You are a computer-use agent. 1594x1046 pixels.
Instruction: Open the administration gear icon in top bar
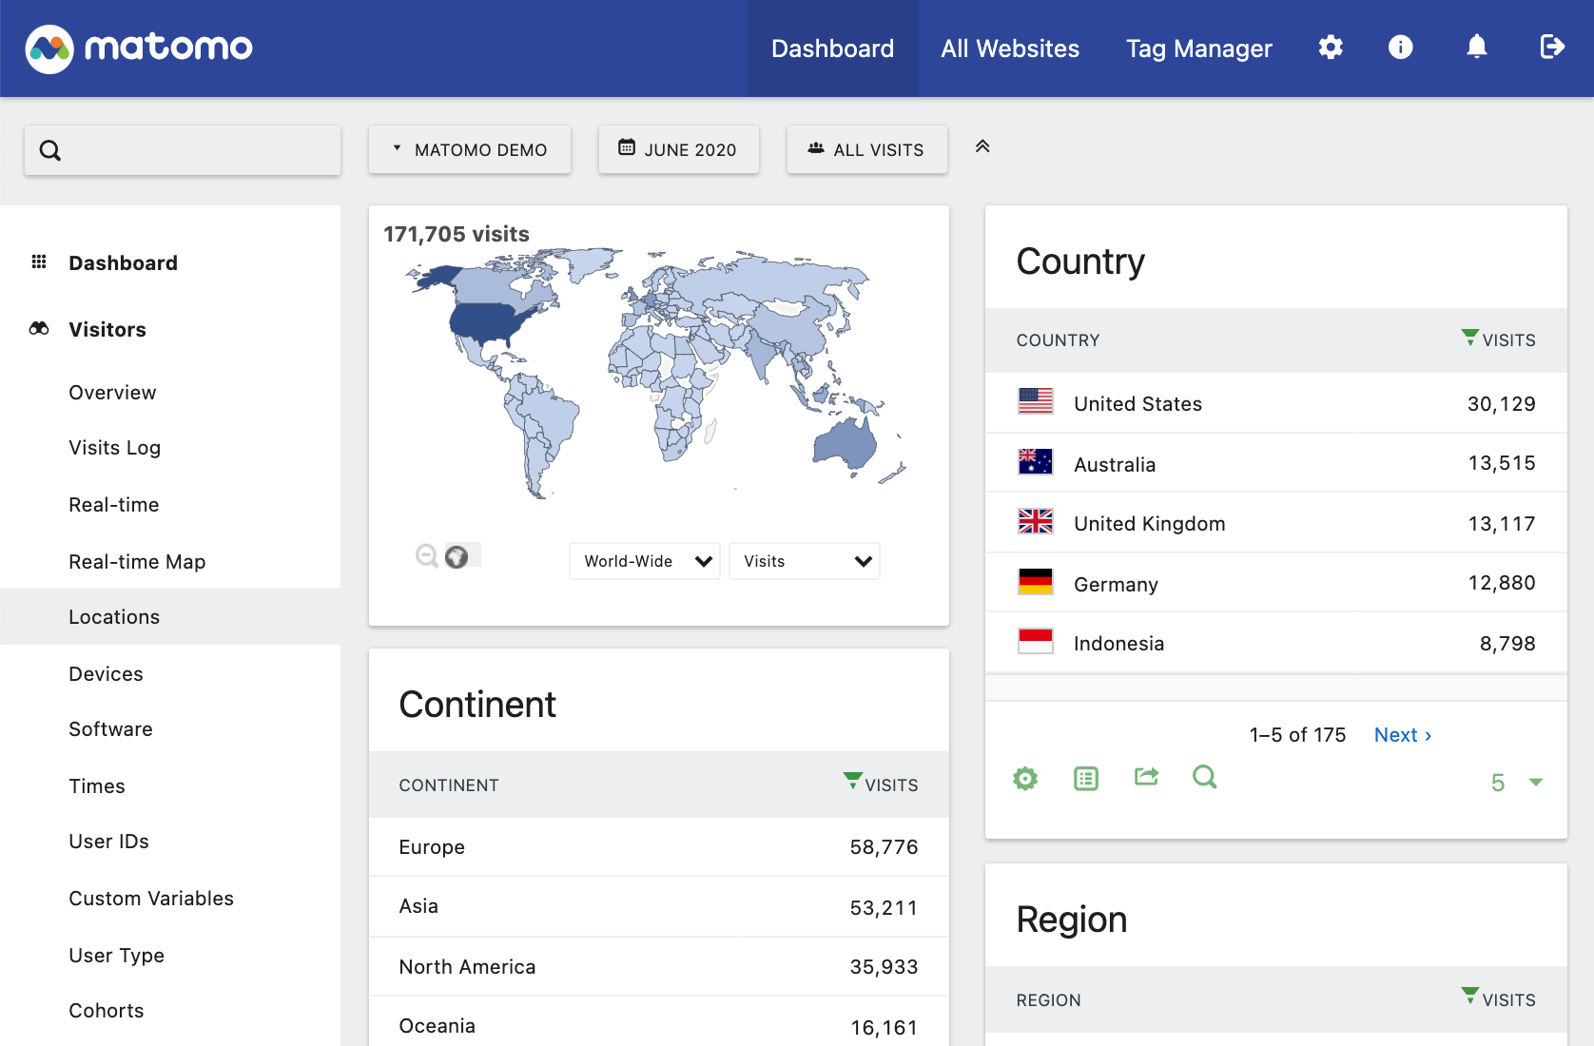pos(1331,48)
